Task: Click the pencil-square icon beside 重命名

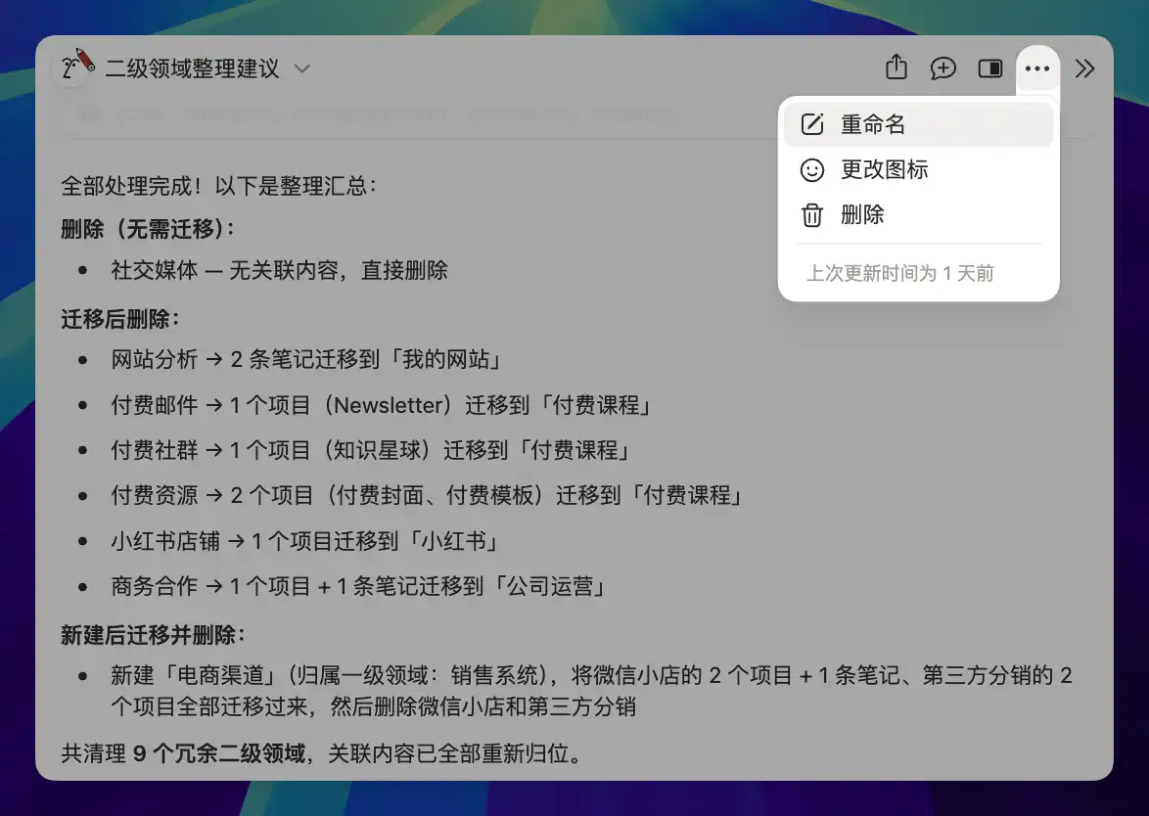Action: tap(812, 124)
